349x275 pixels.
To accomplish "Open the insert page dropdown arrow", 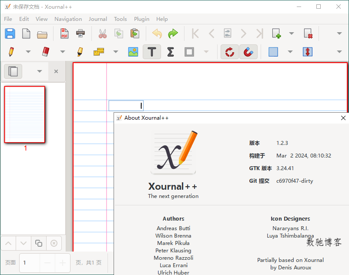I will pyautogui.click(x=292, y=34).
